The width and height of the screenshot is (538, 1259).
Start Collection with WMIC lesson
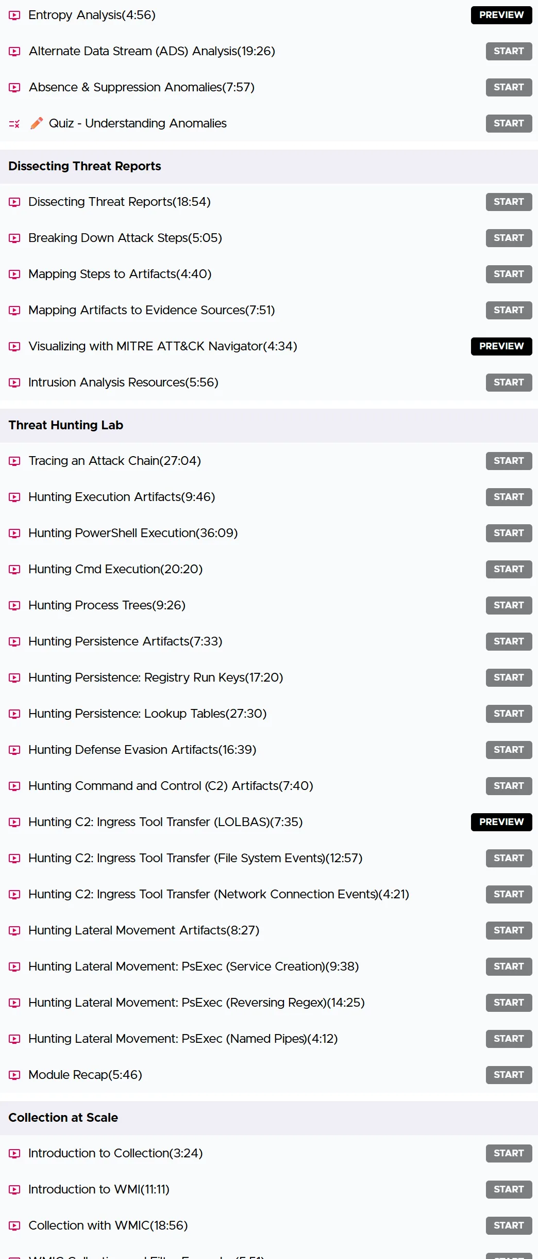[x=509, y=1225]
